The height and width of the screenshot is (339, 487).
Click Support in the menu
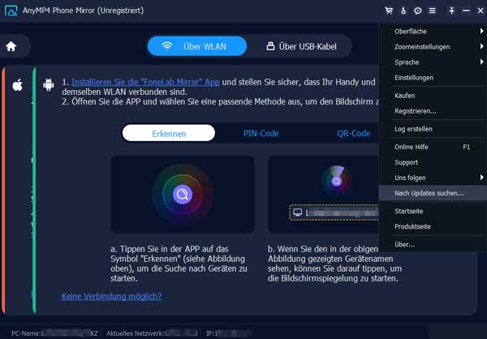click(x=433, y=162)
